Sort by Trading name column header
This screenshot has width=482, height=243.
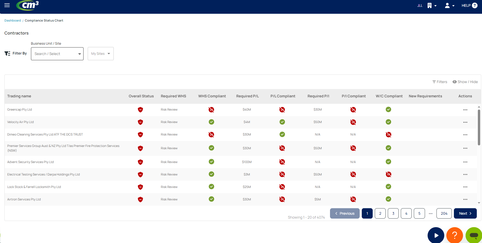tap(19, 96)
